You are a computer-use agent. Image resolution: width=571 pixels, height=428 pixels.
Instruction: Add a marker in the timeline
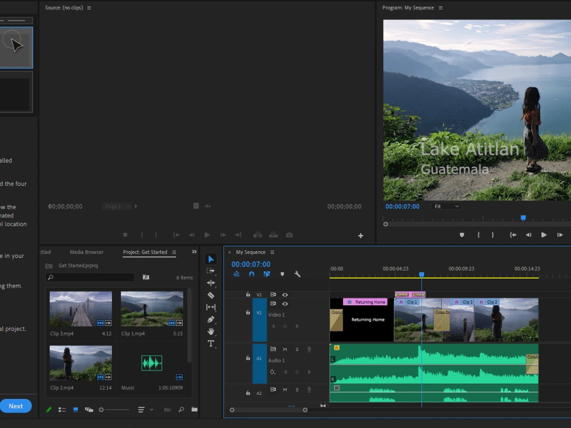pos(282,274)
